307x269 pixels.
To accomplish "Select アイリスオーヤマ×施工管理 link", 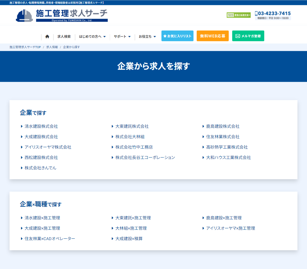I will click(231, 228).
